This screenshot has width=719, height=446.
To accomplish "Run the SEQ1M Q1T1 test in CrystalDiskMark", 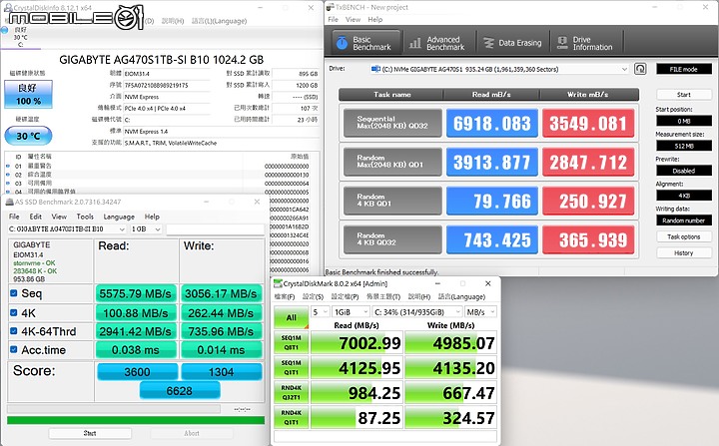I will pyautogui.click(x=292, y=367).
